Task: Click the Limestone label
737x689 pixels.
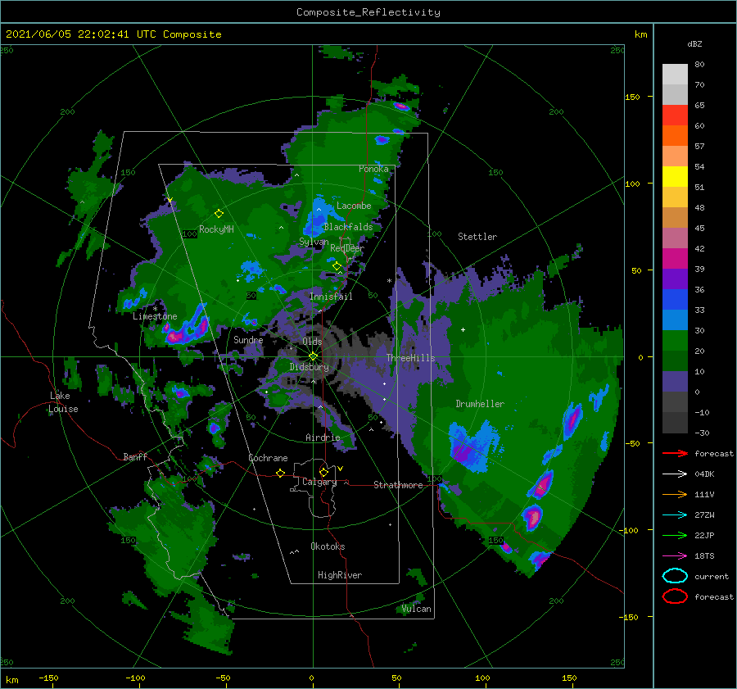Action: point(155,316)
